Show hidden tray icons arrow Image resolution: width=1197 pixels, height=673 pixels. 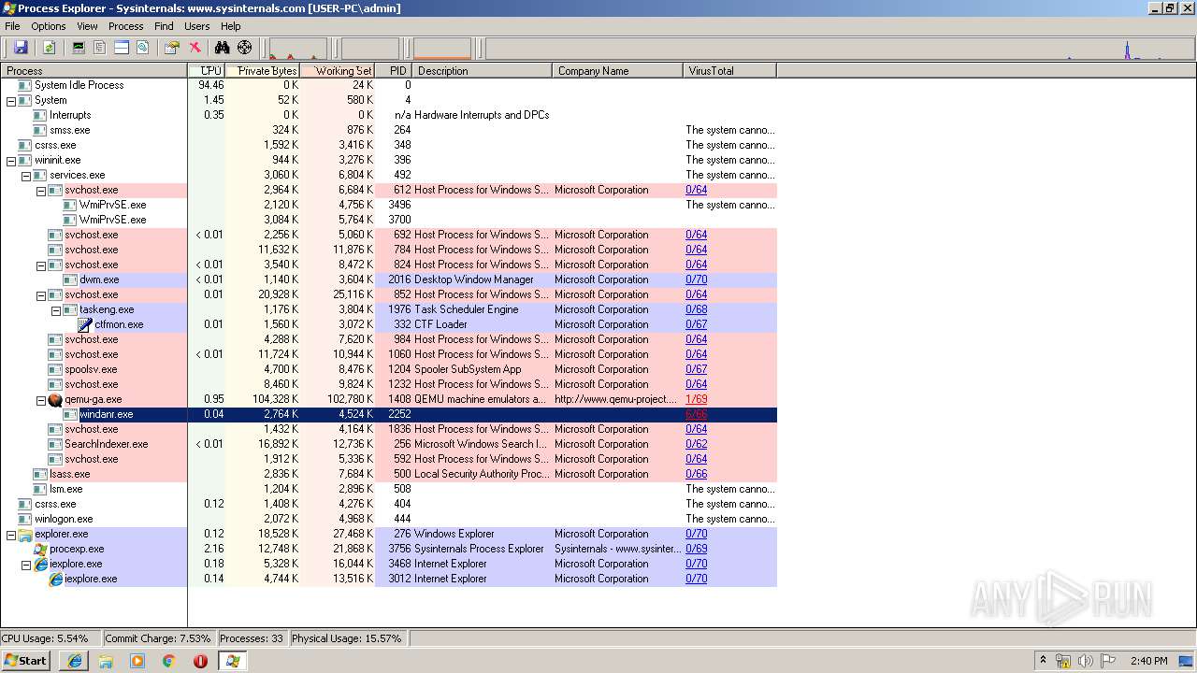(1043, 661)
